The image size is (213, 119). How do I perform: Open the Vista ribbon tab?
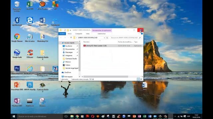click(88, 34)
